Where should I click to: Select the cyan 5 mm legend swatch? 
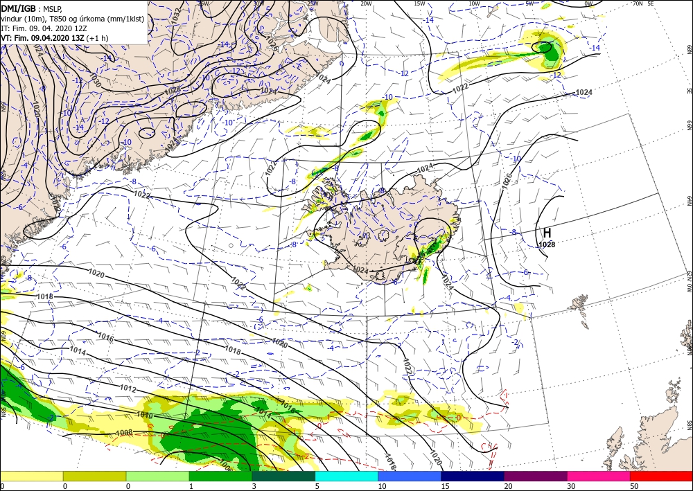coord(346,476)
